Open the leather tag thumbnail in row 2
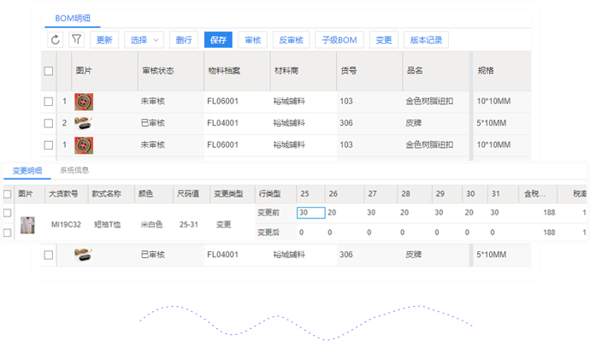 click(84, 123)
